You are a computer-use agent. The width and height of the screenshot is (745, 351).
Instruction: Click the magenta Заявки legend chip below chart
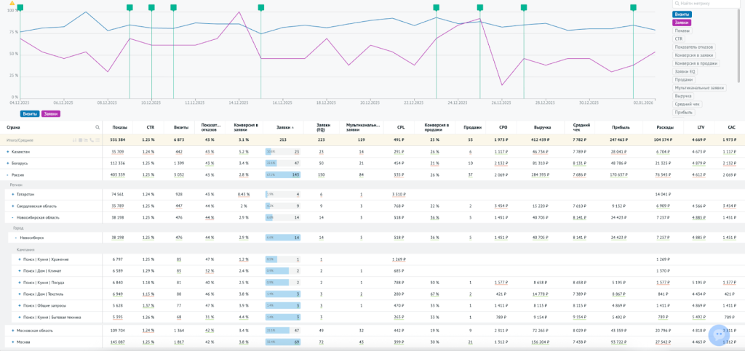pos(50,113)
